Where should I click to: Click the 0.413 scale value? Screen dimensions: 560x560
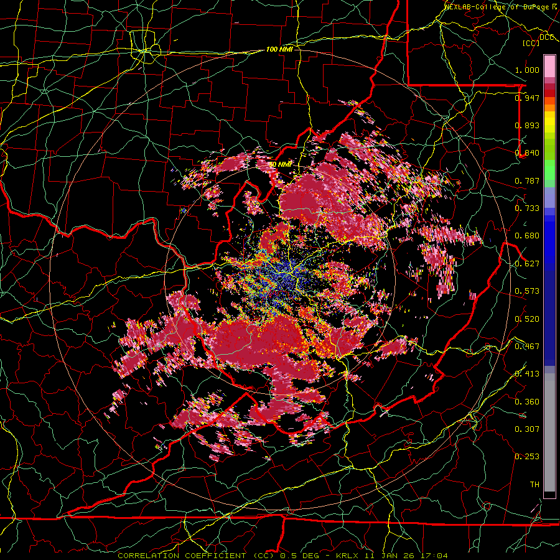(527, 374)
